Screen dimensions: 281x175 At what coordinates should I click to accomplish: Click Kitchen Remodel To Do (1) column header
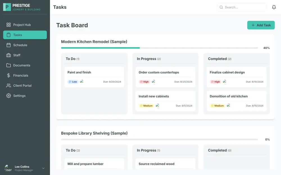pyautogui.click(x=72, y=59)
